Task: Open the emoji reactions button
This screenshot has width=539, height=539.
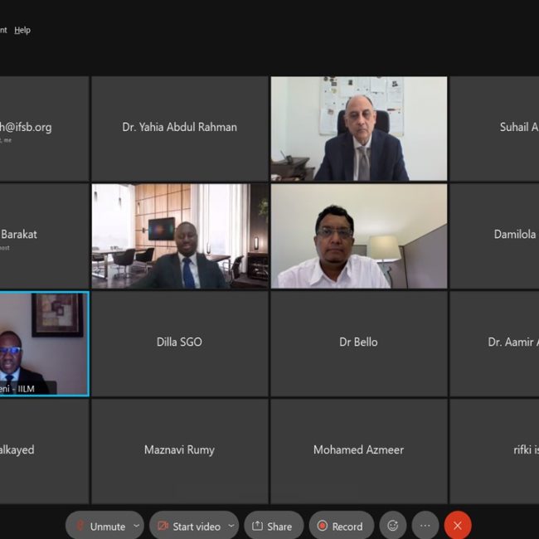Action: click(393, 525)
